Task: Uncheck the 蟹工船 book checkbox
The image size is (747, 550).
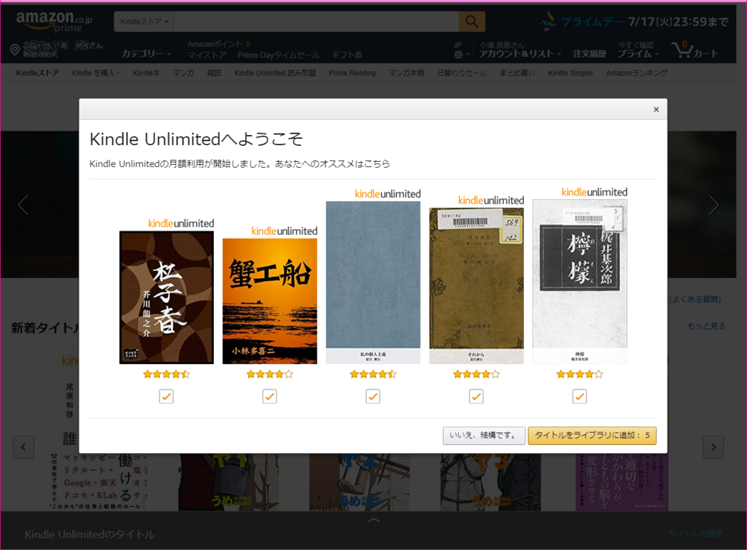Action: (270, 396)
